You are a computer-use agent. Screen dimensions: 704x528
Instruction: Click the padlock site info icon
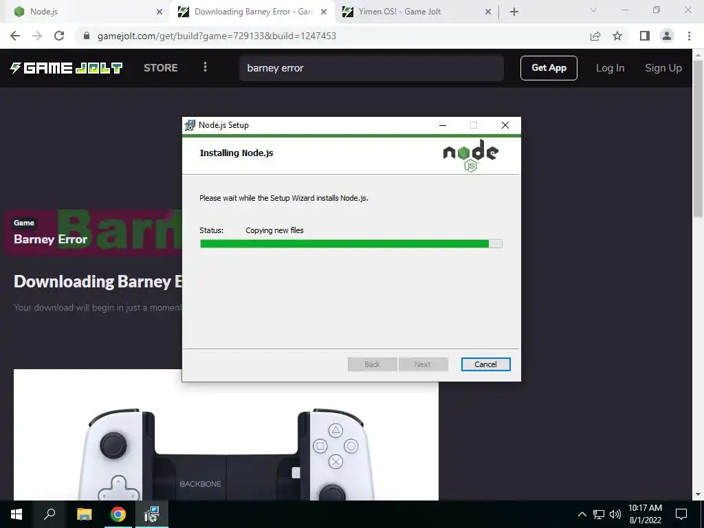tap(87, 36)
